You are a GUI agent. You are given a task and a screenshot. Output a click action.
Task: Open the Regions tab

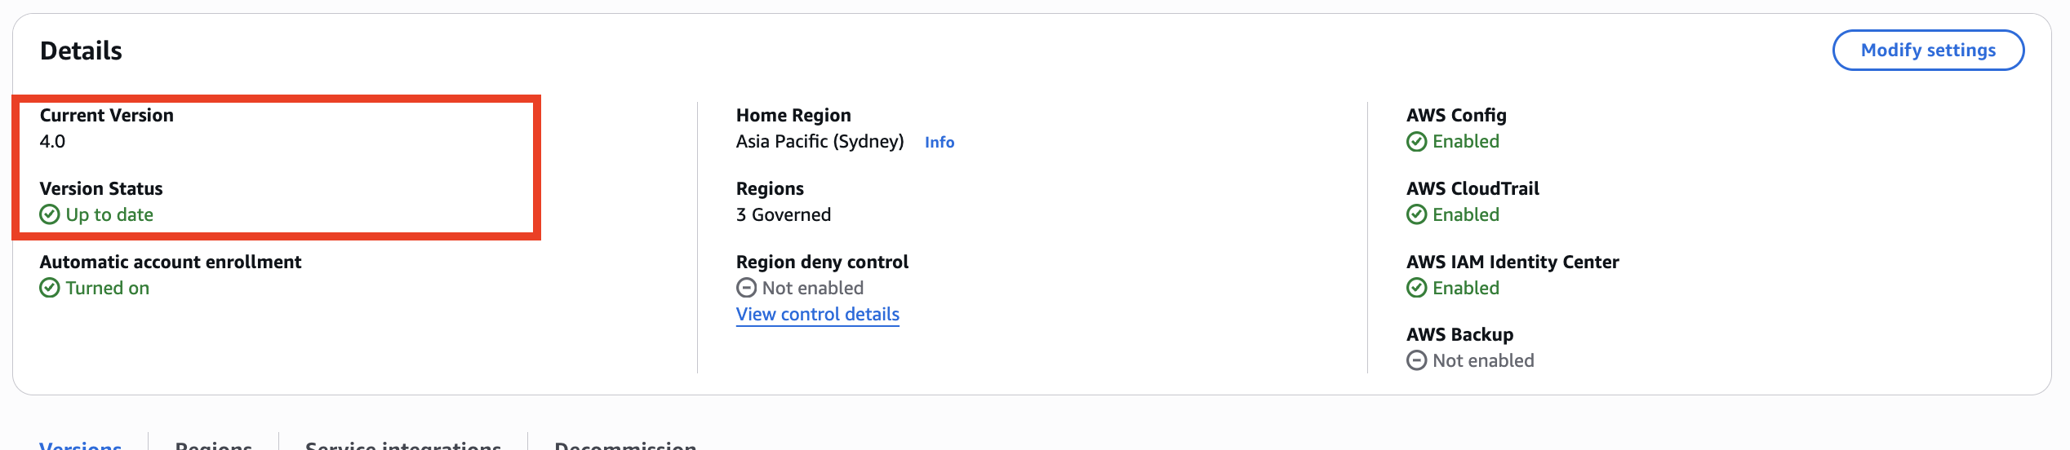point(213,444)
